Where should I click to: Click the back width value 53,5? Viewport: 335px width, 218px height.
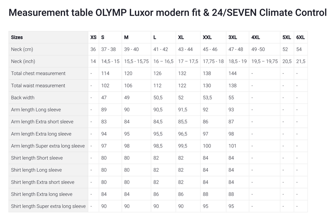(x=207, y=98)
